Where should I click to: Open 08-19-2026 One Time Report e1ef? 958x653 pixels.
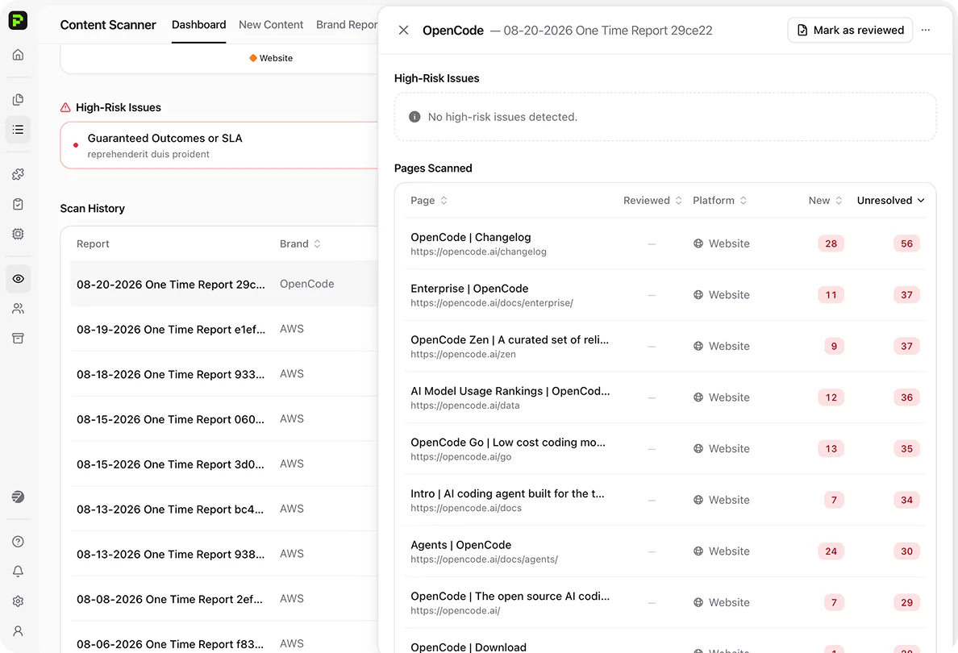point(224,329)
